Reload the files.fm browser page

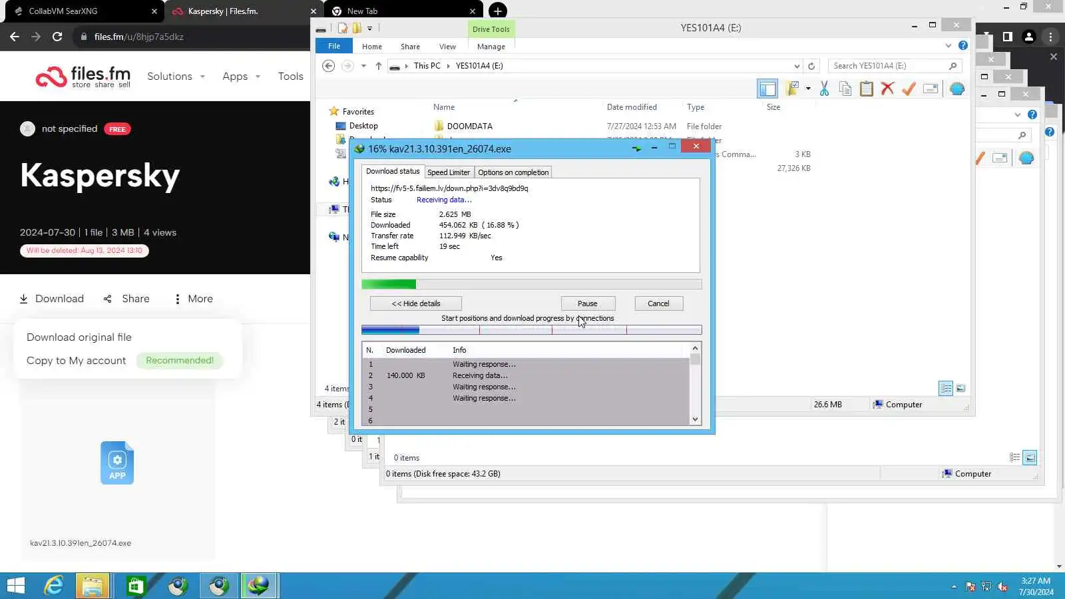click(57, 37)
